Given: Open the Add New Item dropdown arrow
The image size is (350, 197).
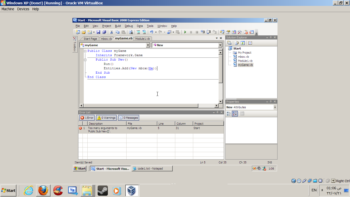Looking at the screenshot, I should click(x=94, y=32).
